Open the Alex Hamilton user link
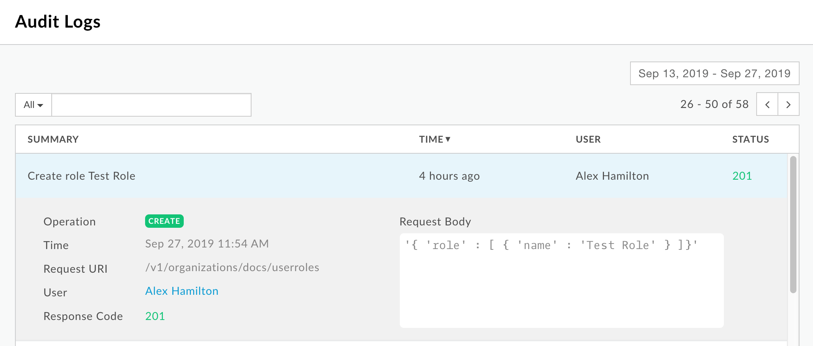Screen dimensions: 813x346 pyautogui.click(x=182, y=291)
